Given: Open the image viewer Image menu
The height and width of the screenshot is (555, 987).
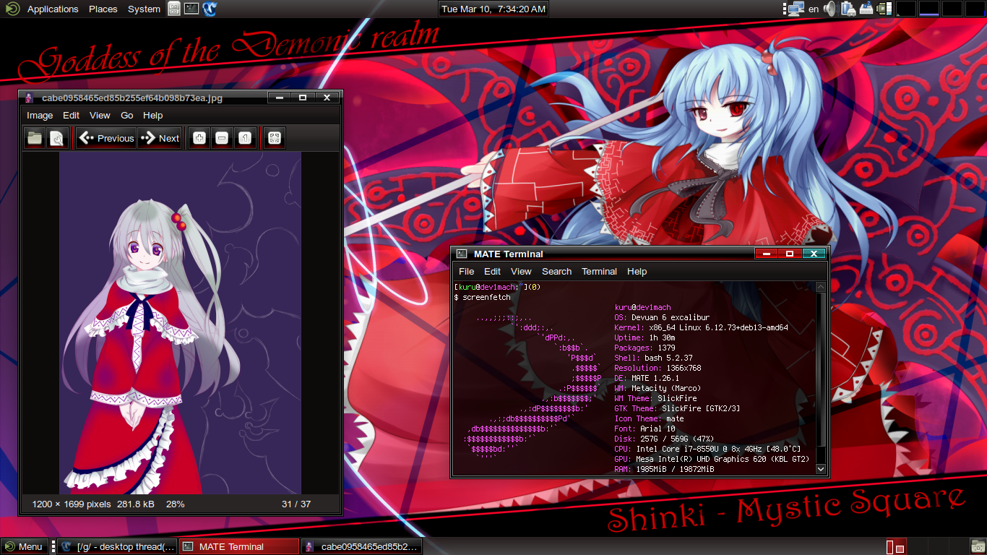Looking at the screenshot, I should tap(40, 115).
